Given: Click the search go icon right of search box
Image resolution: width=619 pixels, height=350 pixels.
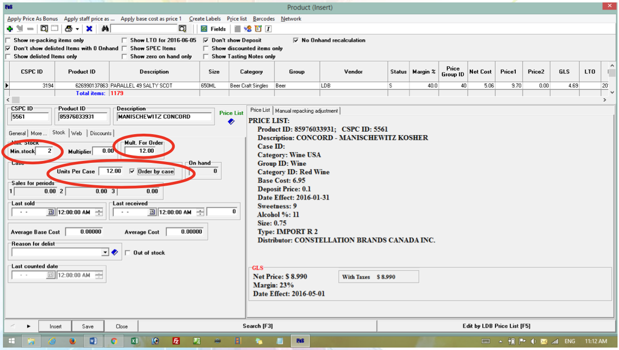Looking at the screenshot, I should pos(182,29).
